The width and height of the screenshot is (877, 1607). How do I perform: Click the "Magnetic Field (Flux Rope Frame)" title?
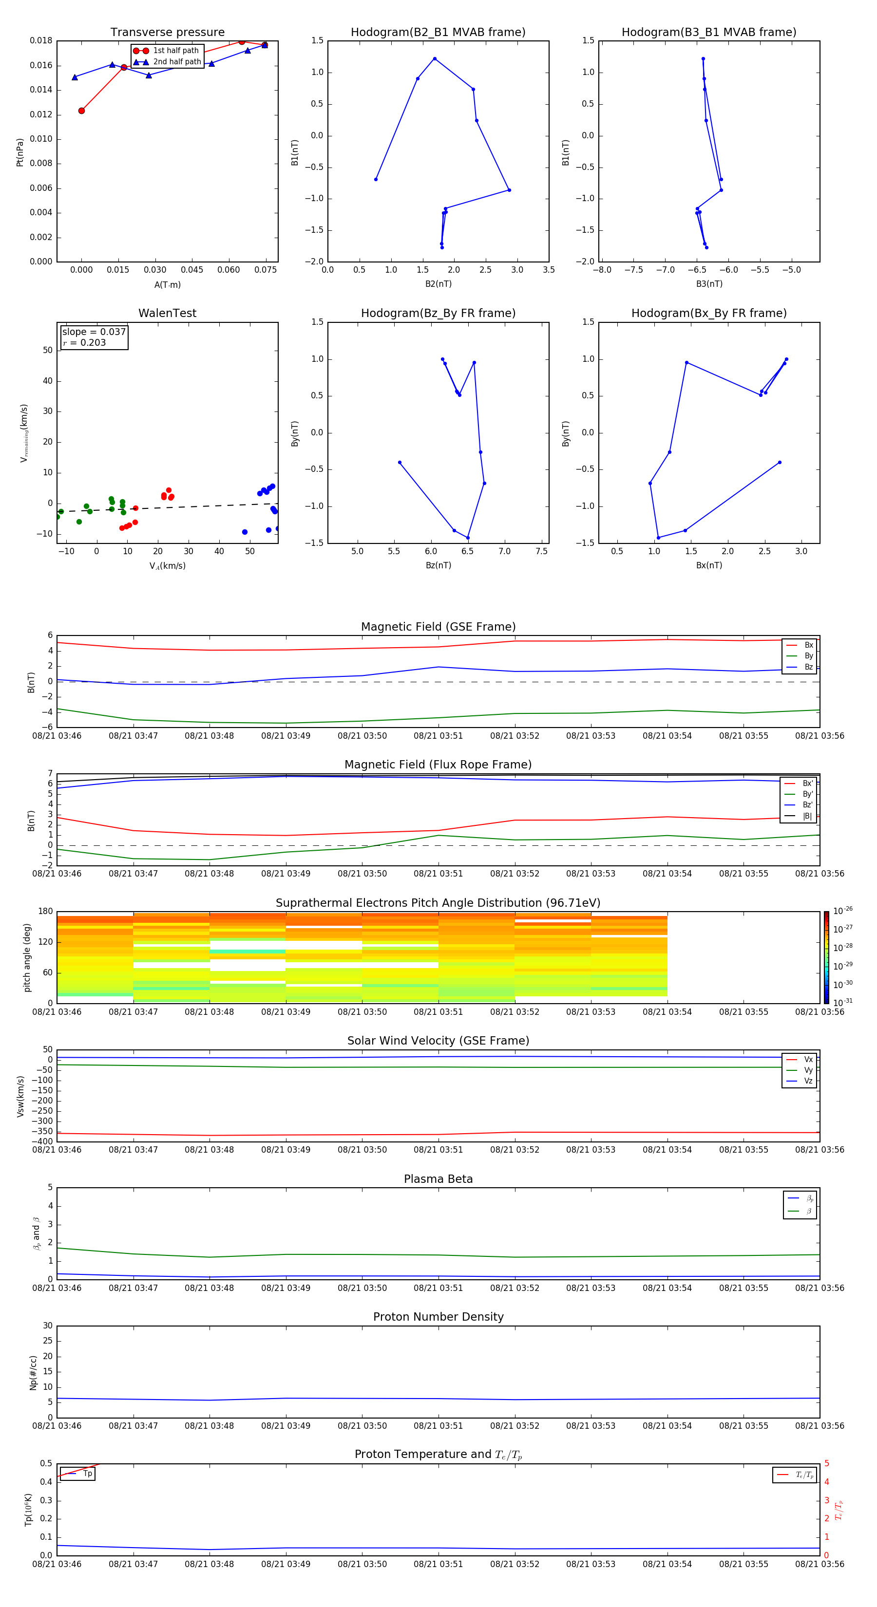click(x=438, y=765)
